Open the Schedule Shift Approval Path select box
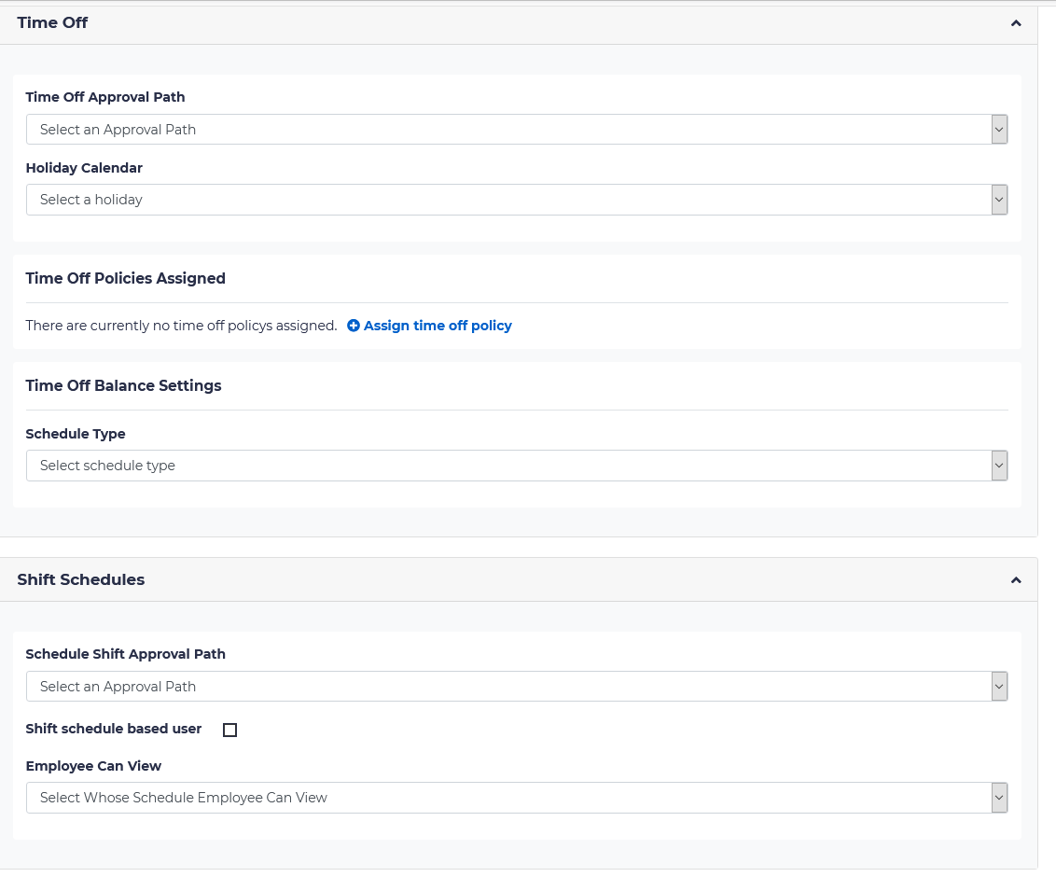The image size is (1056, 891). pos(508,687)
